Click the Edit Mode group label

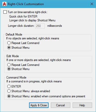click(13, 56)
